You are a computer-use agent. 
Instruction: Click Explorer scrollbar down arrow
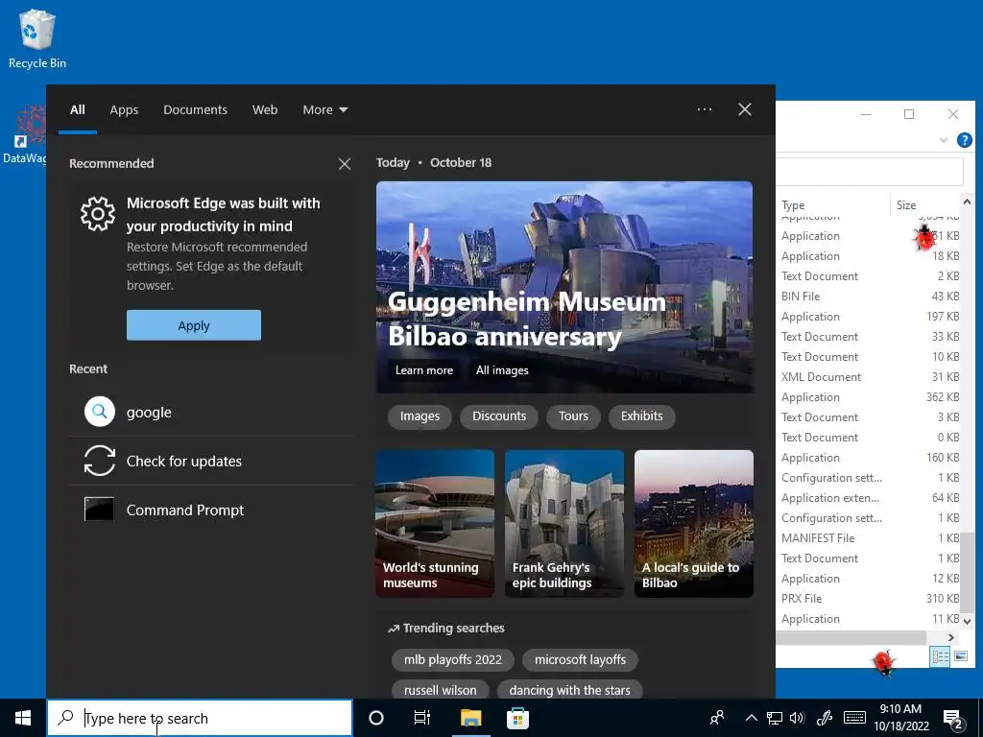pyautogui.click(x=967, y=621)
